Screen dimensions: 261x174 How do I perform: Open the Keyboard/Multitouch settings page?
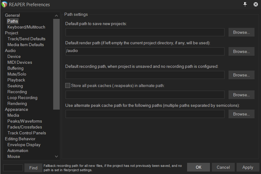(26, 27)
